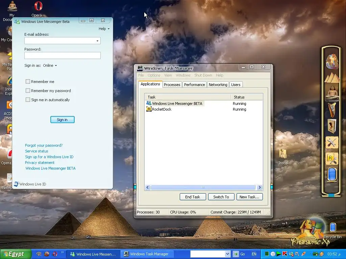The height and width of the screenshot is (259, 346).
Task: Open the Service status link
Action: tap(36, 151)
